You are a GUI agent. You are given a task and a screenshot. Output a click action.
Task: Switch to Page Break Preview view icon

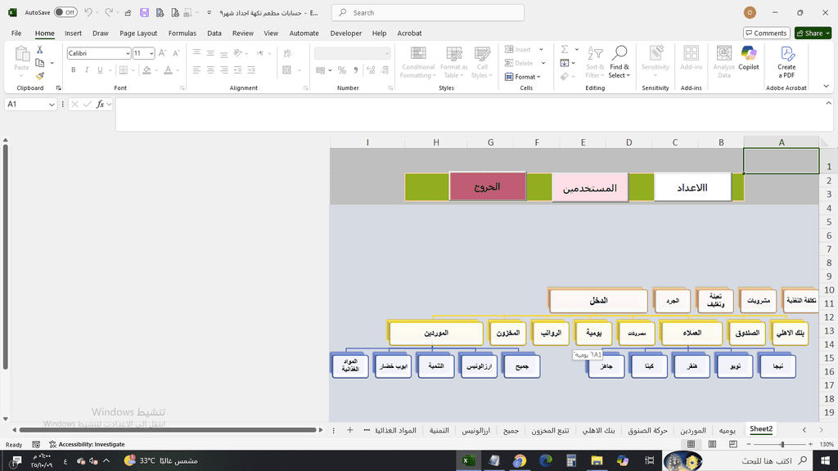point(732,444)
